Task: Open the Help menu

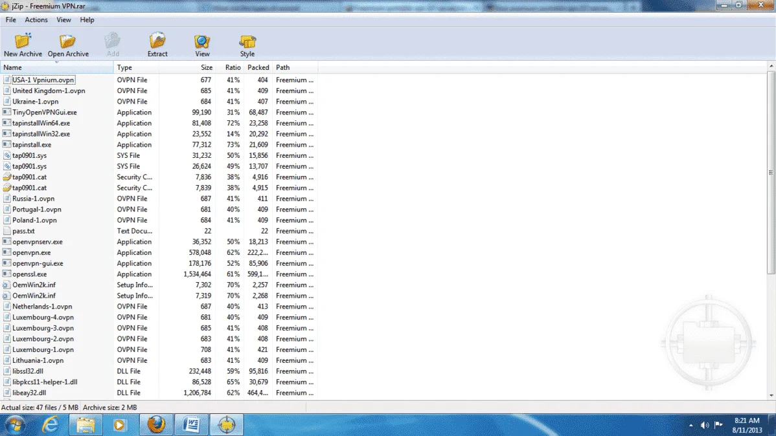Action: pos(87,20)
